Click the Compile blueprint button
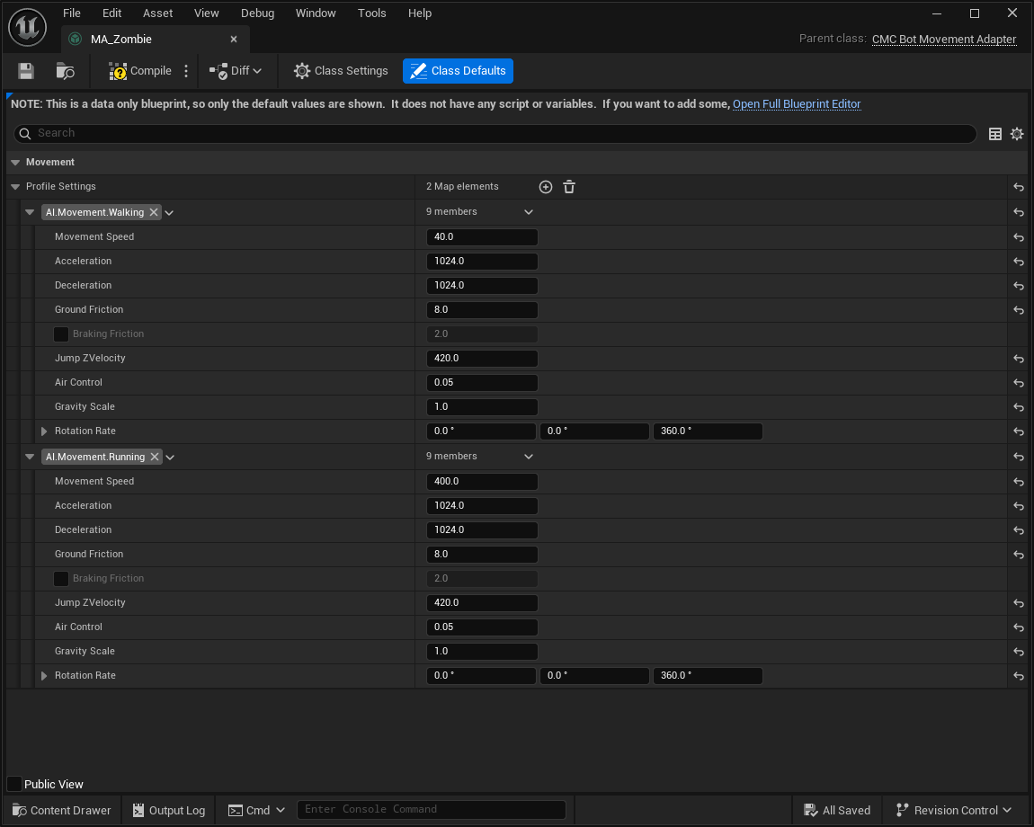 click(x=140, y=71)
